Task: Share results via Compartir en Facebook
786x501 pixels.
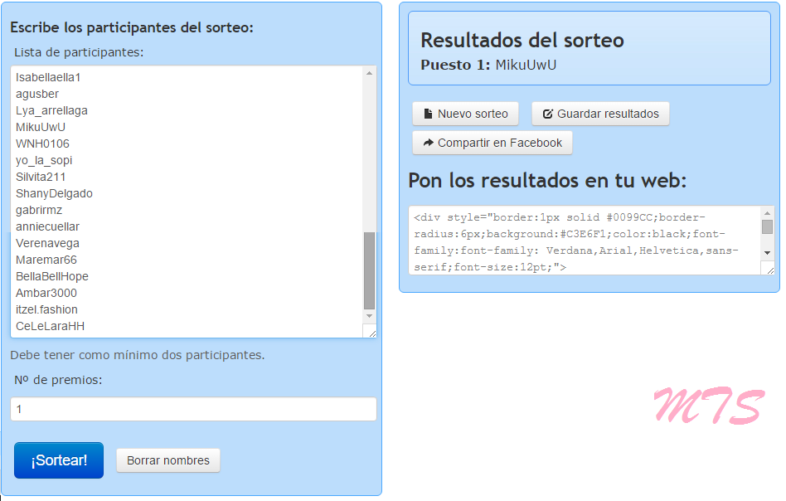Action: (492, 143)
